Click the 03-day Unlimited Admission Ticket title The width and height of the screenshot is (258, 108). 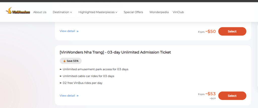(115, 52)
